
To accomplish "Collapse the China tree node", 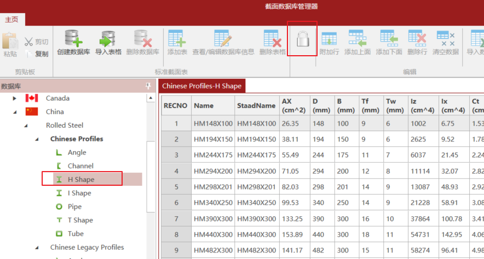I will [15, 112].
